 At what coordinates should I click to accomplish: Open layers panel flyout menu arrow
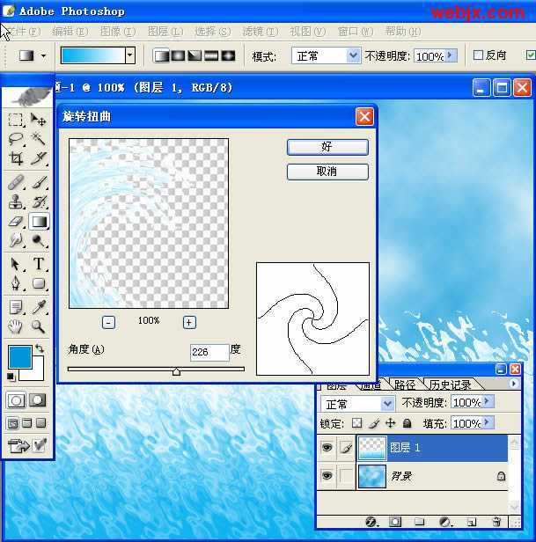pyautogui.click(x=514, y=384)
